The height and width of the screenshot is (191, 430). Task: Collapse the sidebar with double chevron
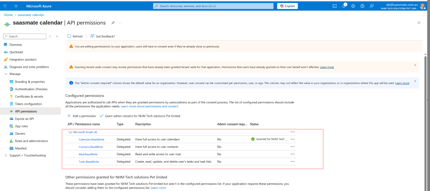[57, 36]
